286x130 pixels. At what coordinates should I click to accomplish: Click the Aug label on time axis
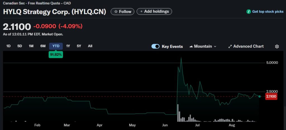point(232,125)
